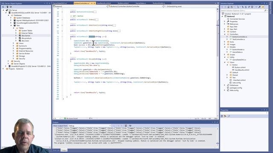Screen dimensions: 273x153
Task: Select packages.config in Solution Explorer
Action: tap(236, 88)
